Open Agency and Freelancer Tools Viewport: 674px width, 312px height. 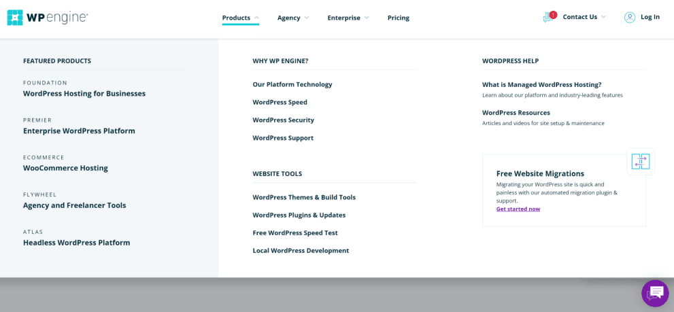click(x=74, y=205)
